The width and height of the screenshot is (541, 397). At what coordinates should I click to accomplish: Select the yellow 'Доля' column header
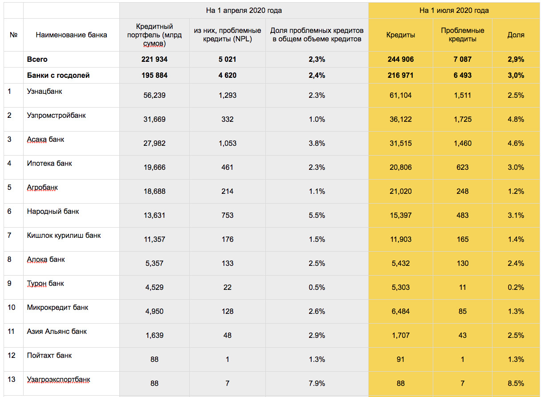coord(516,35)
